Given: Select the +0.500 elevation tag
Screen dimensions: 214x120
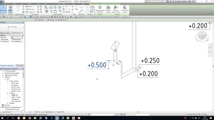Looking at the screenshot, I should coord(97,65).
